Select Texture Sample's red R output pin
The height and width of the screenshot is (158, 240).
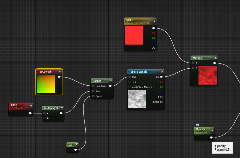pos(161,82)
